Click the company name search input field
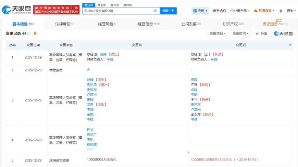 [118, 11]
